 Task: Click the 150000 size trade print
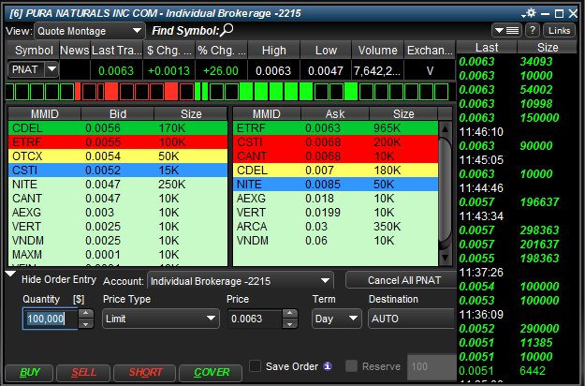(539, 118)
